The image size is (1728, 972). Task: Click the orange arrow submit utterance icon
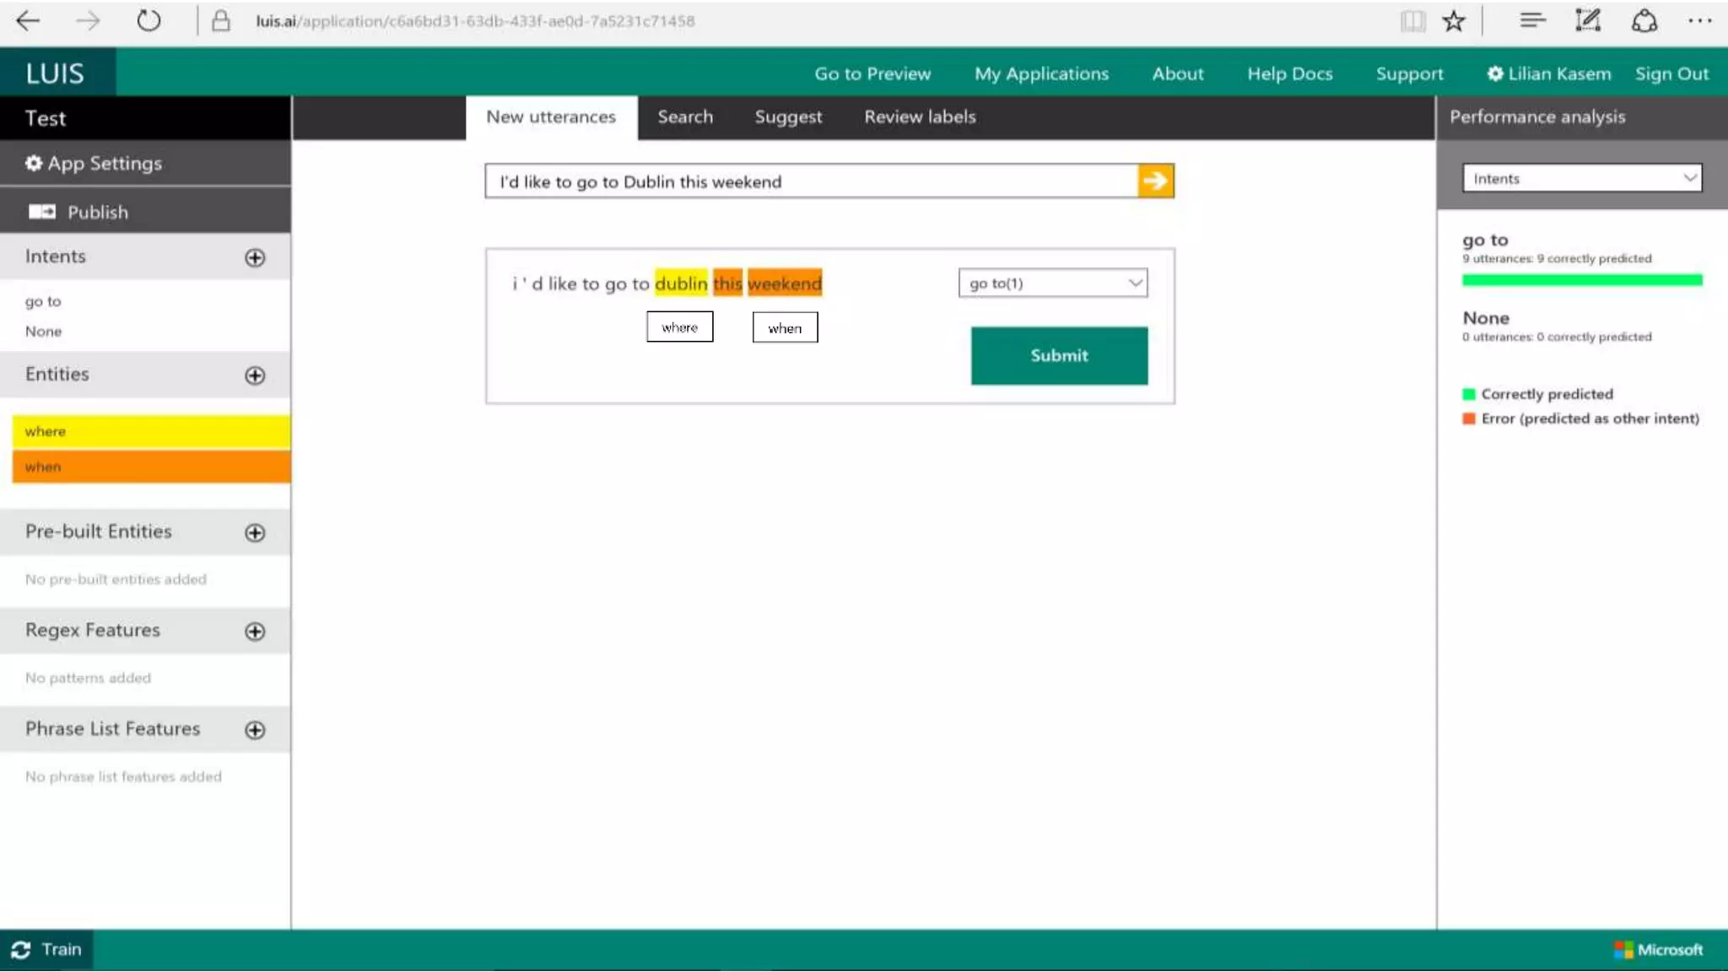[x=1155, y=181]
